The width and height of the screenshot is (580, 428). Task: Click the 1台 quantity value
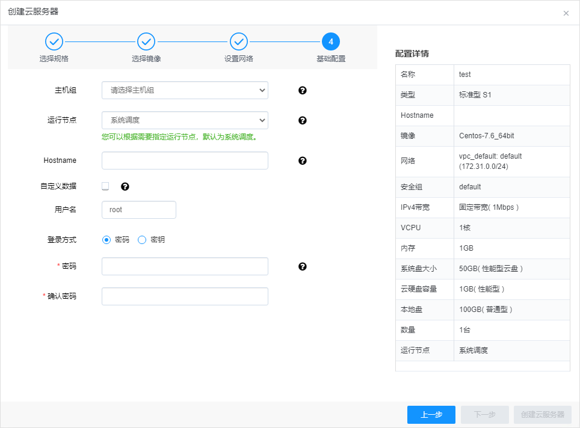tap(464, 330)
